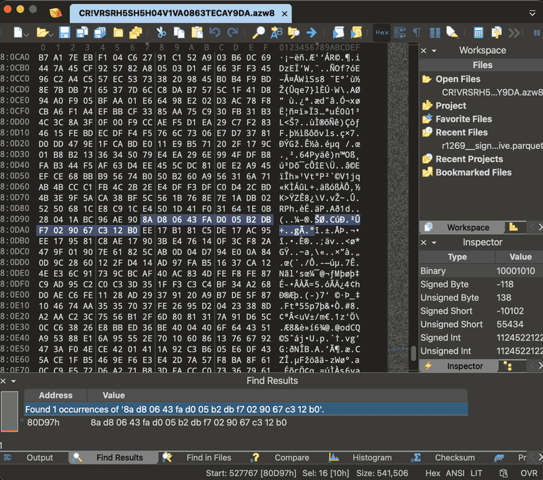Open Find with the magnifier icon
Image resolution: width=543 pixels, height=480 pixels.
point(258,33)
